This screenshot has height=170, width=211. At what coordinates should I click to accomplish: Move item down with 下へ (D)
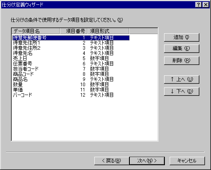pyautogui.click(x=182, y=91)
